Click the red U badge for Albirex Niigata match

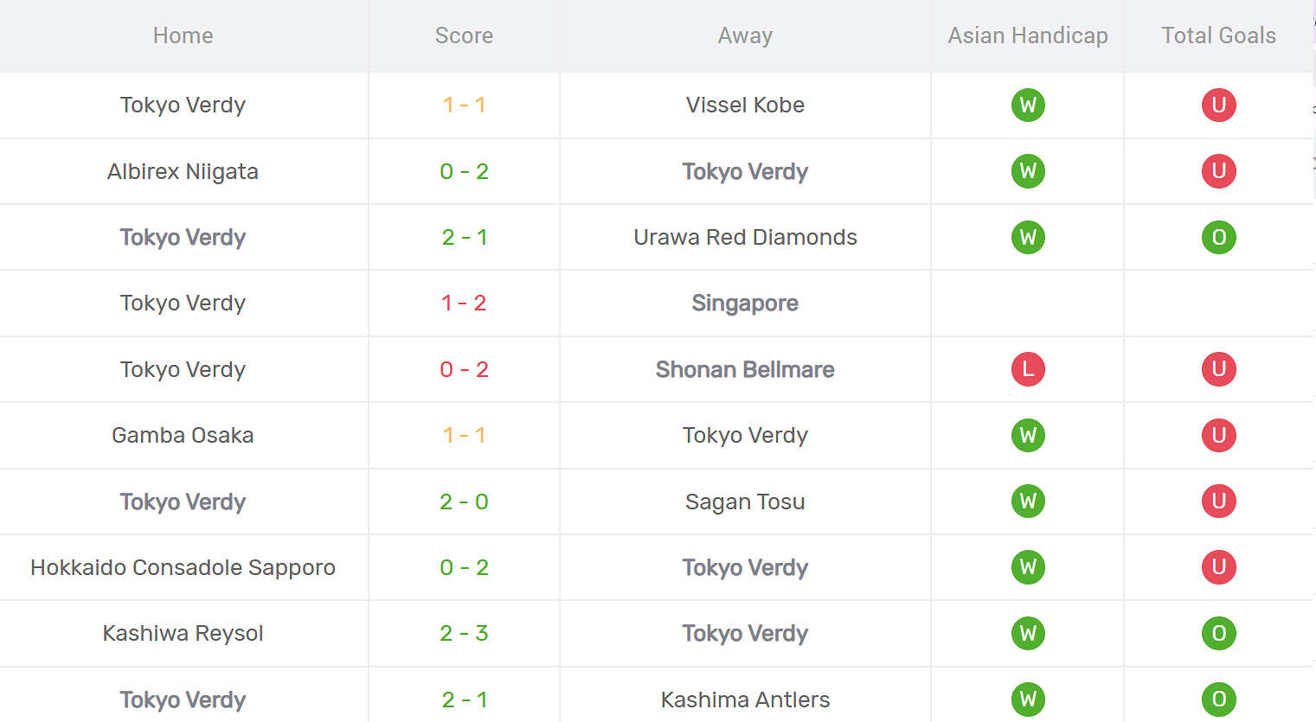[x=1218, y=171]
